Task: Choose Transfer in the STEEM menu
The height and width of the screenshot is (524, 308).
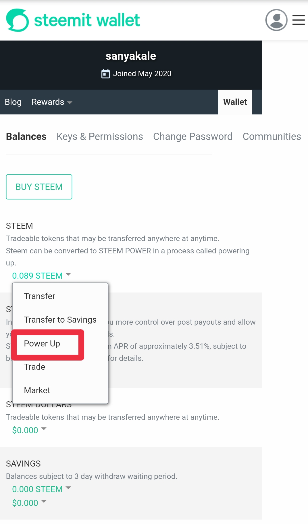Action: click(40, 296)
